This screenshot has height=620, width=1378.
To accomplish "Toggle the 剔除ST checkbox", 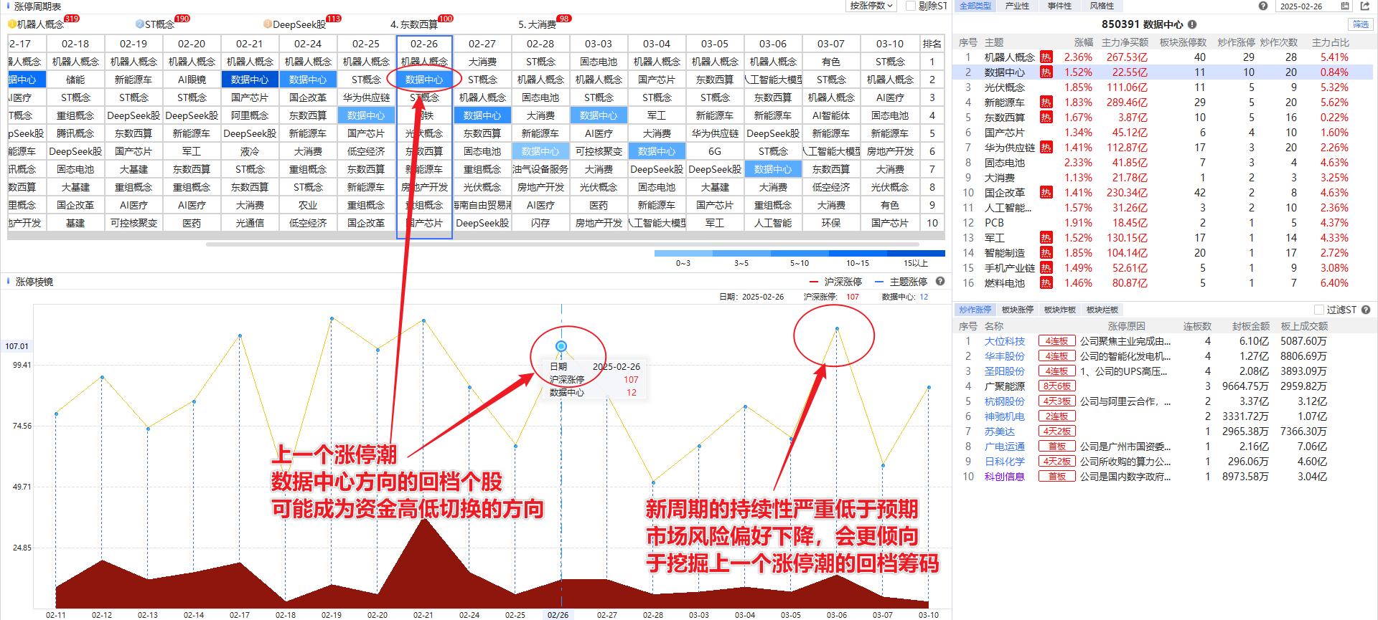I will [x=911, y=6].
